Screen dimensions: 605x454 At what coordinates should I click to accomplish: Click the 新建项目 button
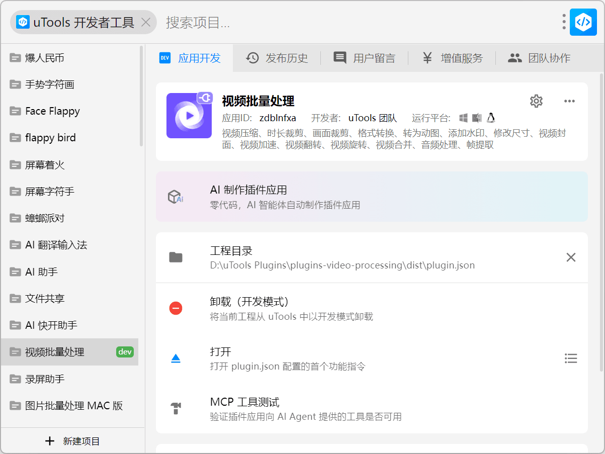(73, 441)
